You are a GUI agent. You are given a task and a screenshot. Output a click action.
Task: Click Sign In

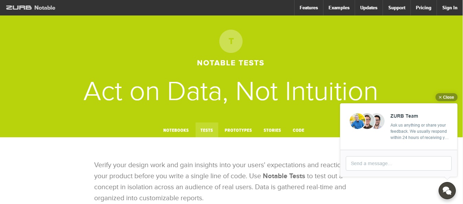[450, 8]
